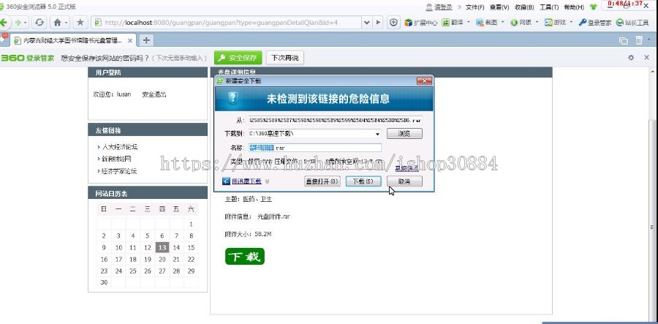
Task: Expand the 下载到 path dropdown
Action: tap(377, 134)
